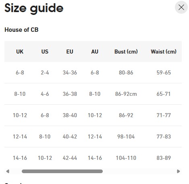Select the bust 86-92cm cell
The height and width of the screenshot is (184, 189).
click(x=126, y=94)
